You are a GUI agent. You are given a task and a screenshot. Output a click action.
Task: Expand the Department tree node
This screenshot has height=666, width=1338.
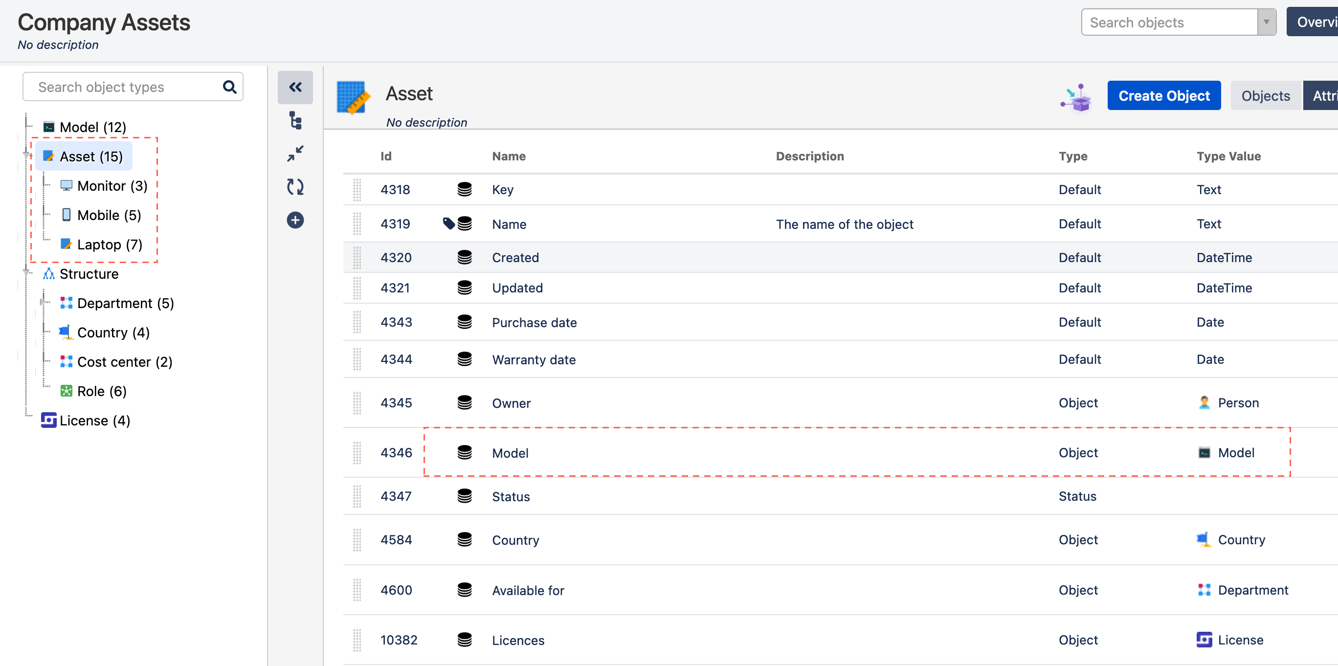point(44,302)
